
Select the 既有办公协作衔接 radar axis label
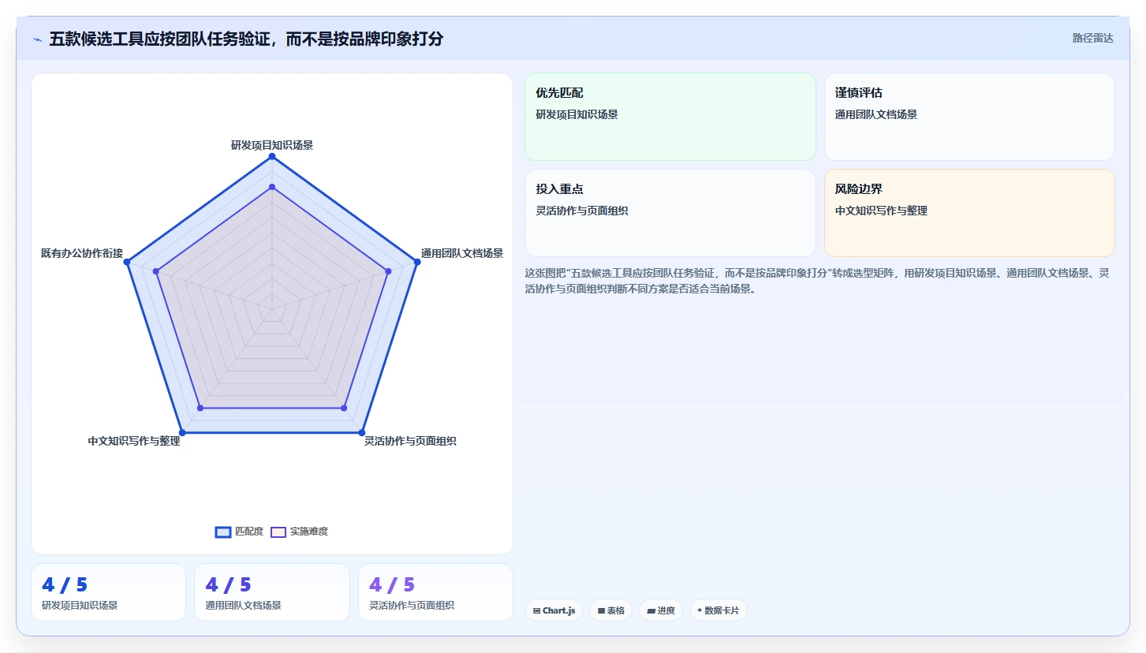point(82,253)
